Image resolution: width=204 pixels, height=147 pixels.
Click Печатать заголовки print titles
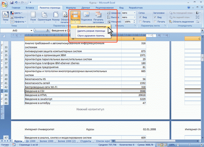(x=98, y=17)
